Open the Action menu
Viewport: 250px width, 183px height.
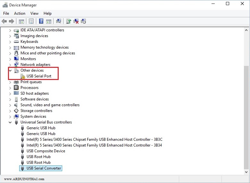(x=20, y=13)
